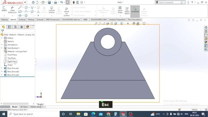Click the Print icon
Image resolution: width=208 pixels, height=117 pixels.
click(56, 2)
